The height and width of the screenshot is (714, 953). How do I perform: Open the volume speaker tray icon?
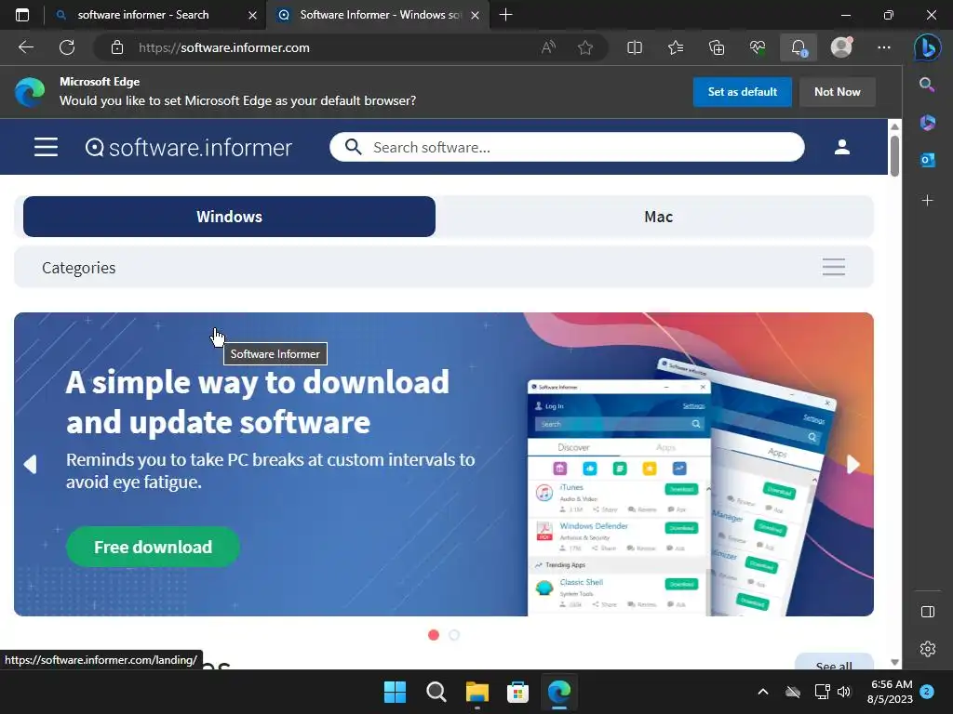pos(844,692)
